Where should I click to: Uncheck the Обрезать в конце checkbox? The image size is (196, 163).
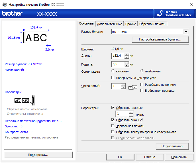pyautogui.click(x=113, y=120)
